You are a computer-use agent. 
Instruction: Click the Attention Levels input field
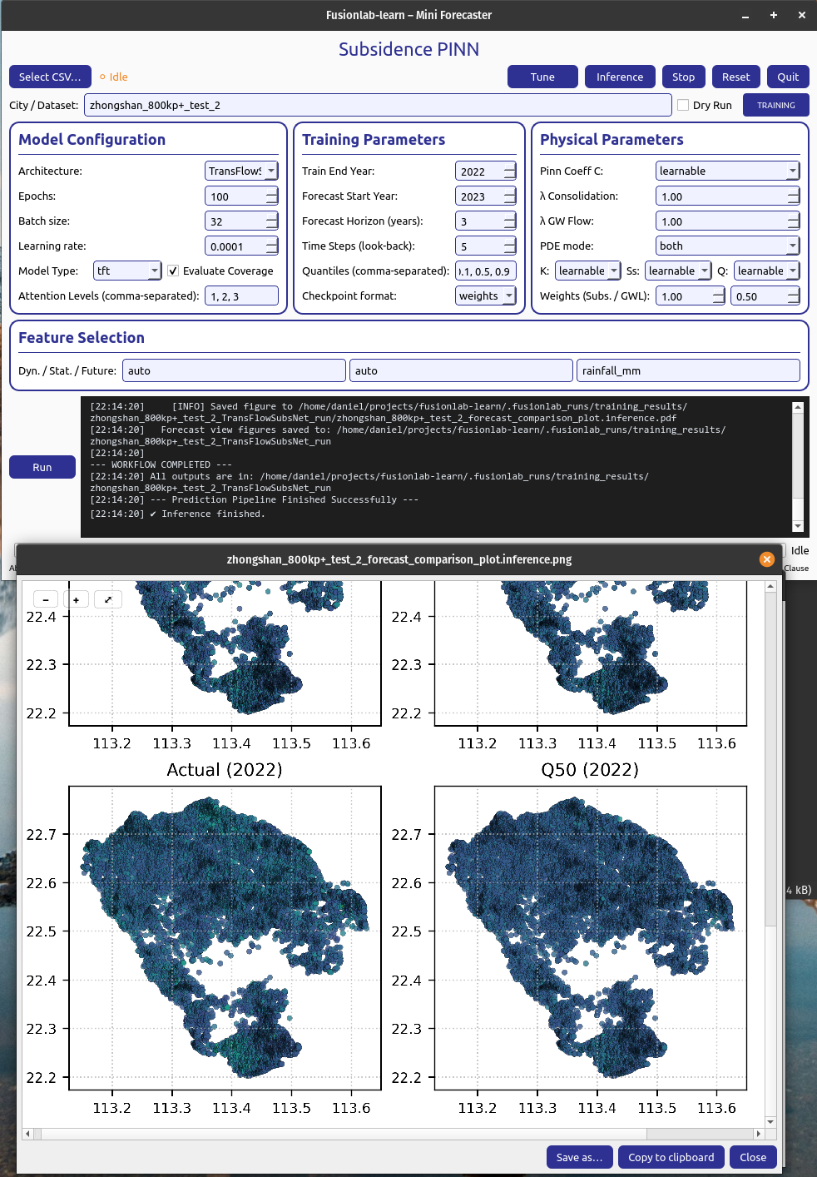[241, 295]
